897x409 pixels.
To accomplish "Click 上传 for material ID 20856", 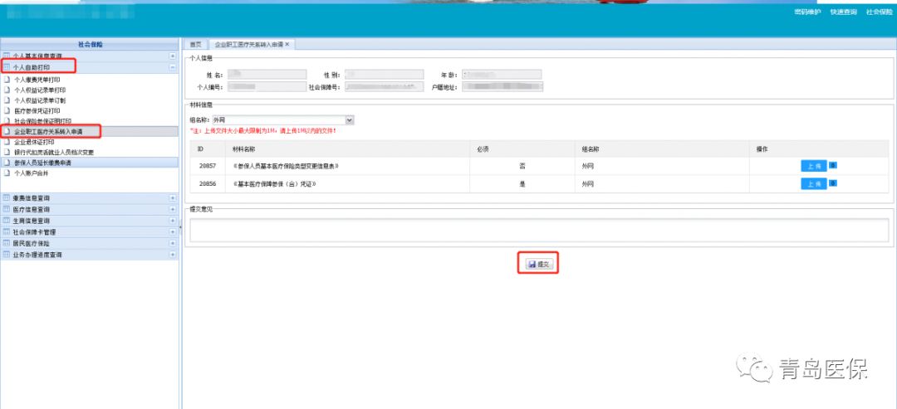I will [814, 183].
